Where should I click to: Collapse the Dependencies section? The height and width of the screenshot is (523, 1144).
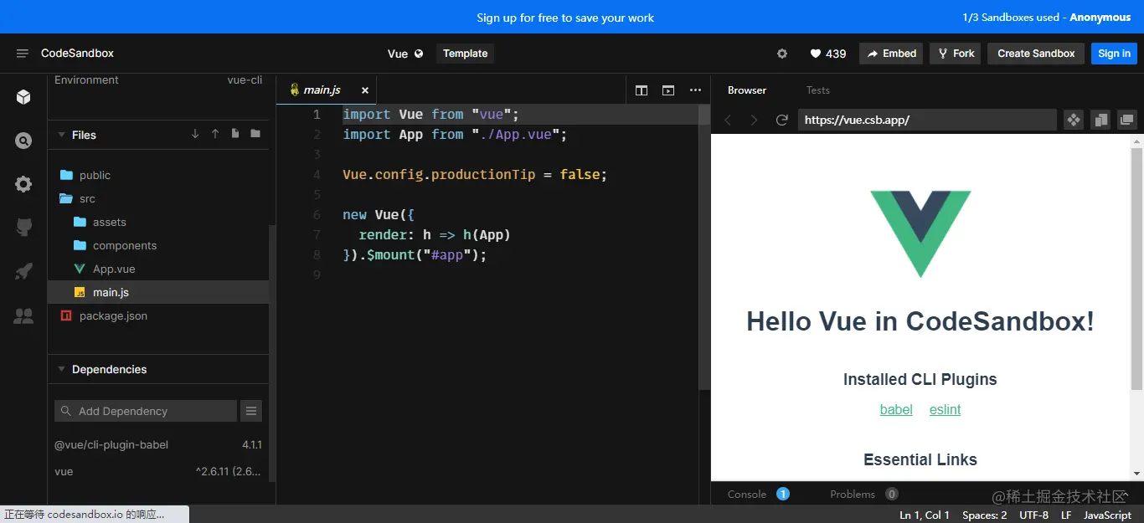[x=61, y=369]
